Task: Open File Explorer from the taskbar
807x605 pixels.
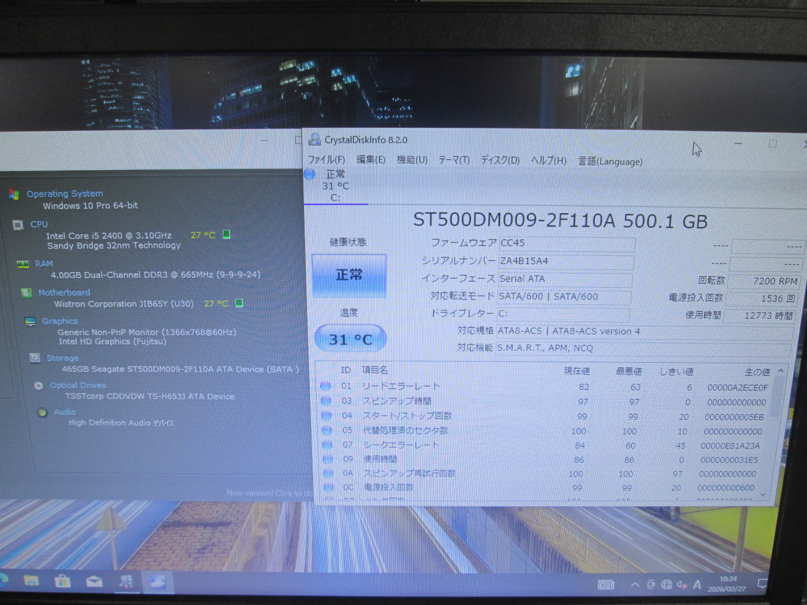Action: point(31,581)
